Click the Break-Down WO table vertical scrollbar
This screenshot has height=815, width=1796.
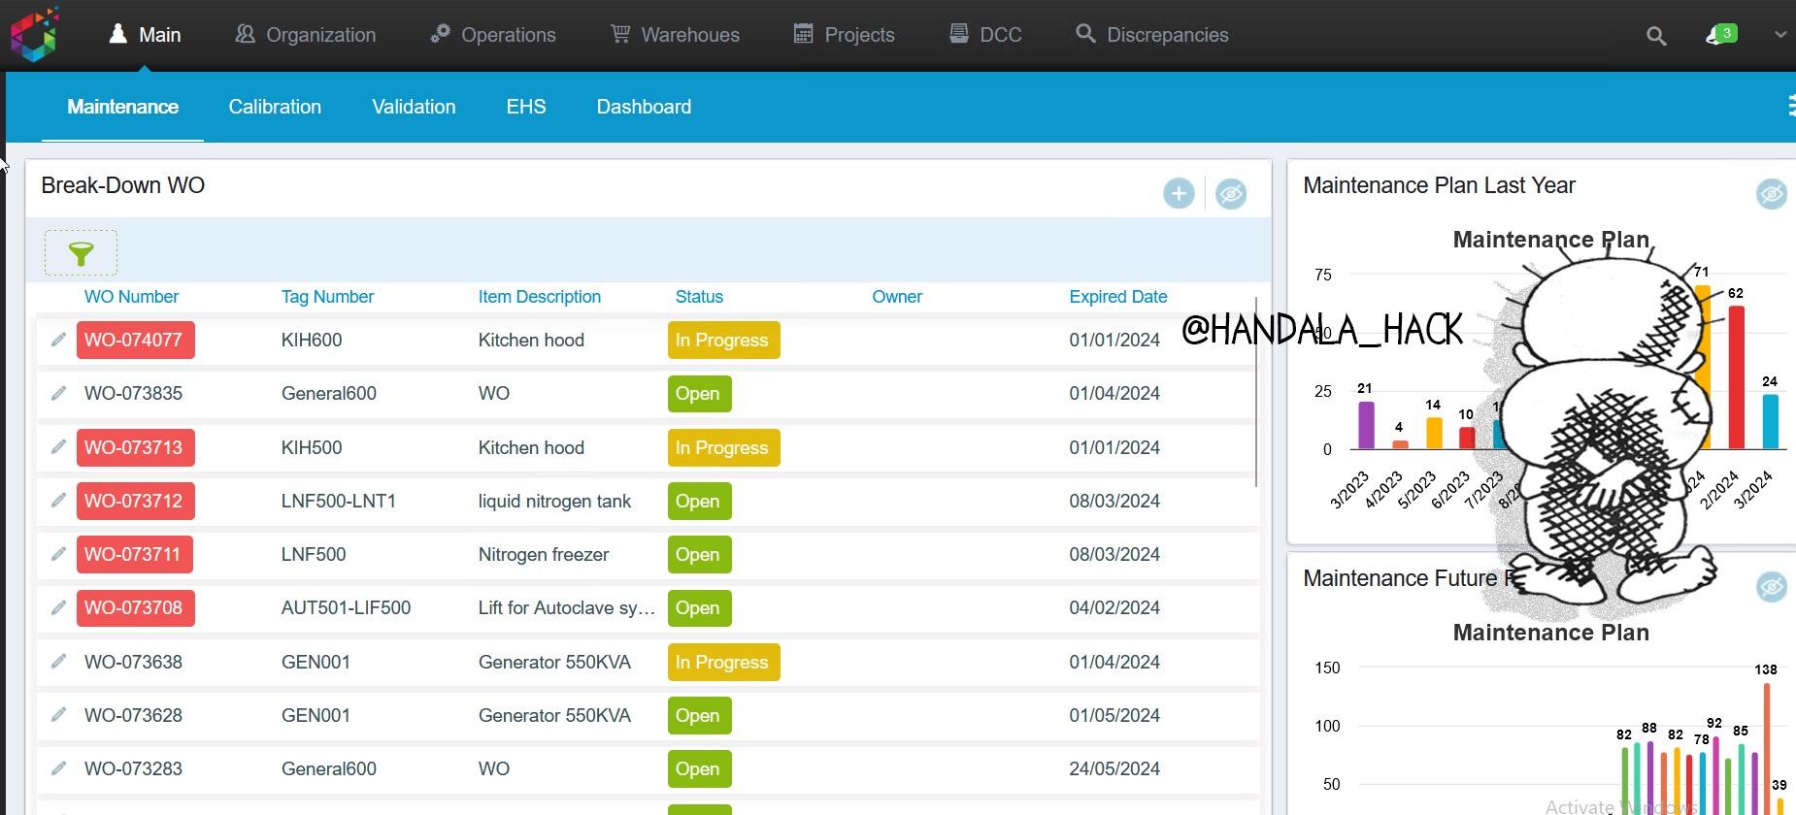1256,392
